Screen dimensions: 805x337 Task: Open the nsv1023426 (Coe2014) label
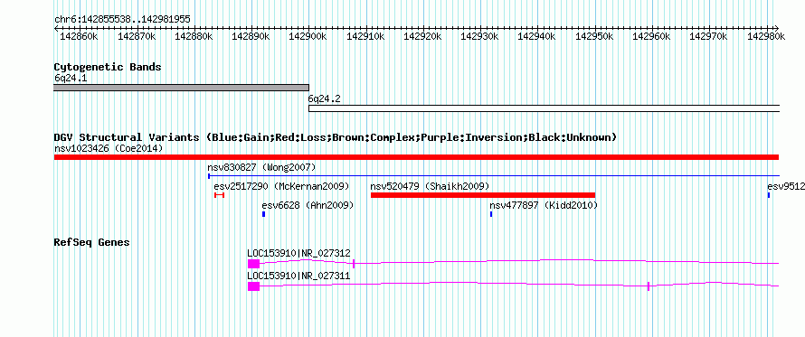109,149
